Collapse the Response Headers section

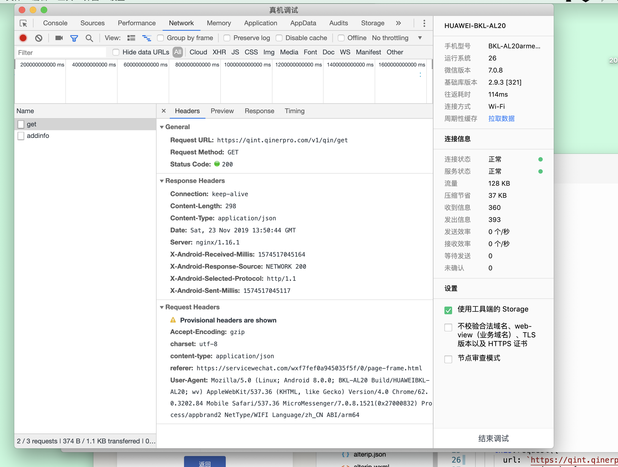(162, 181)
